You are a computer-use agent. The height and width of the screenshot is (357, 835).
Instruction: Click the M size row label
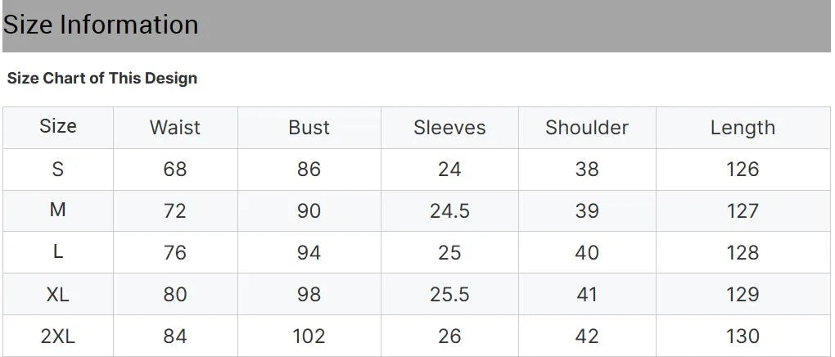[x=58, y=210]
